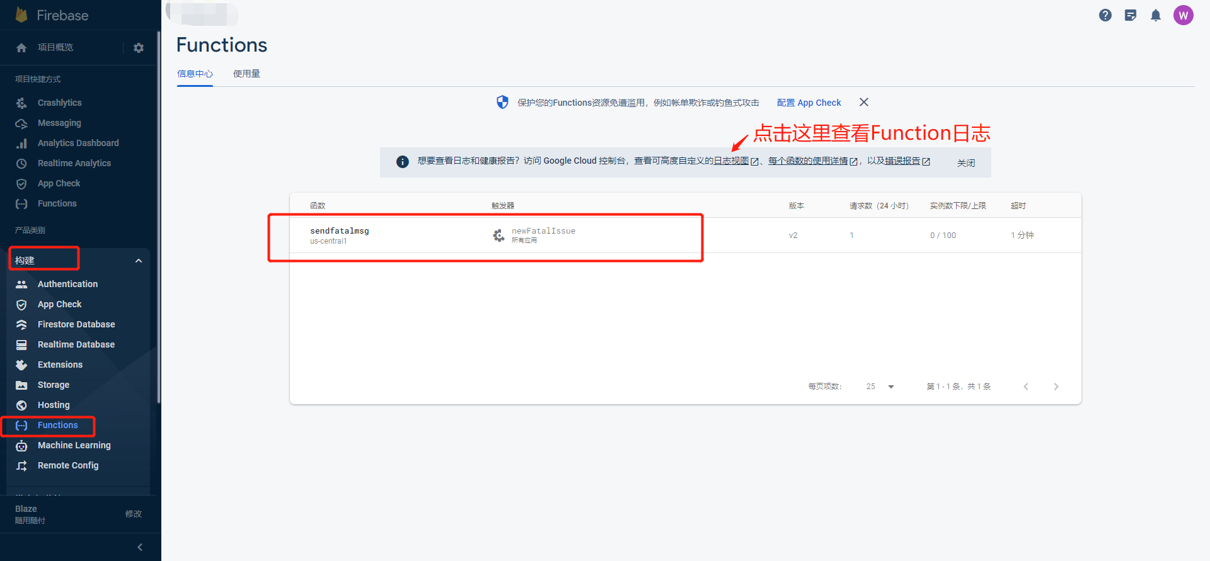The width and height of the screenshot is (1210, 561).
Task: Open Analytics Dashboard shortcut
Action: tap(78, 143)
